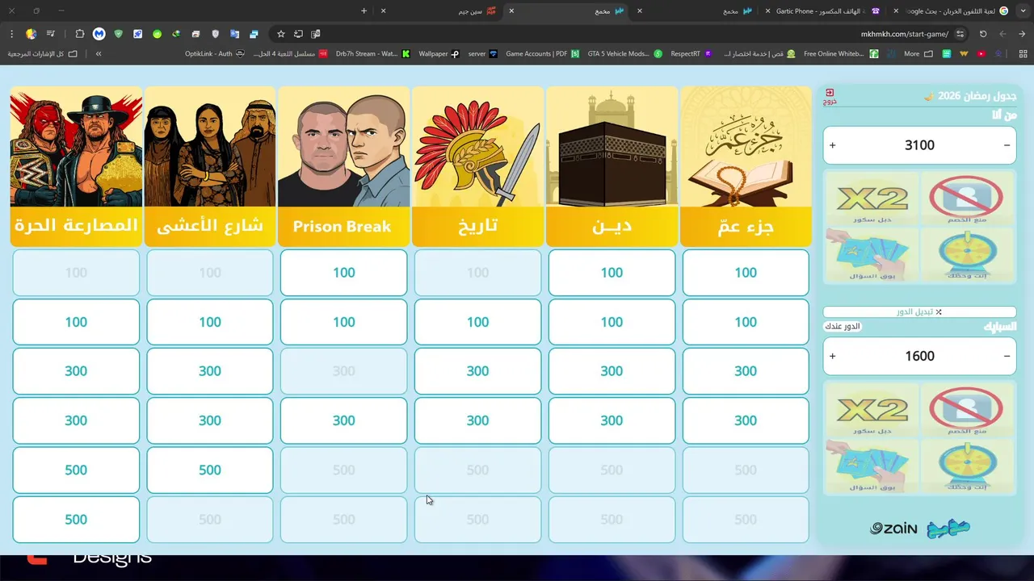Pick the first 300 question under تاريخ
The width and height of the screenshot is (1034, 581).
coord(477,371)
